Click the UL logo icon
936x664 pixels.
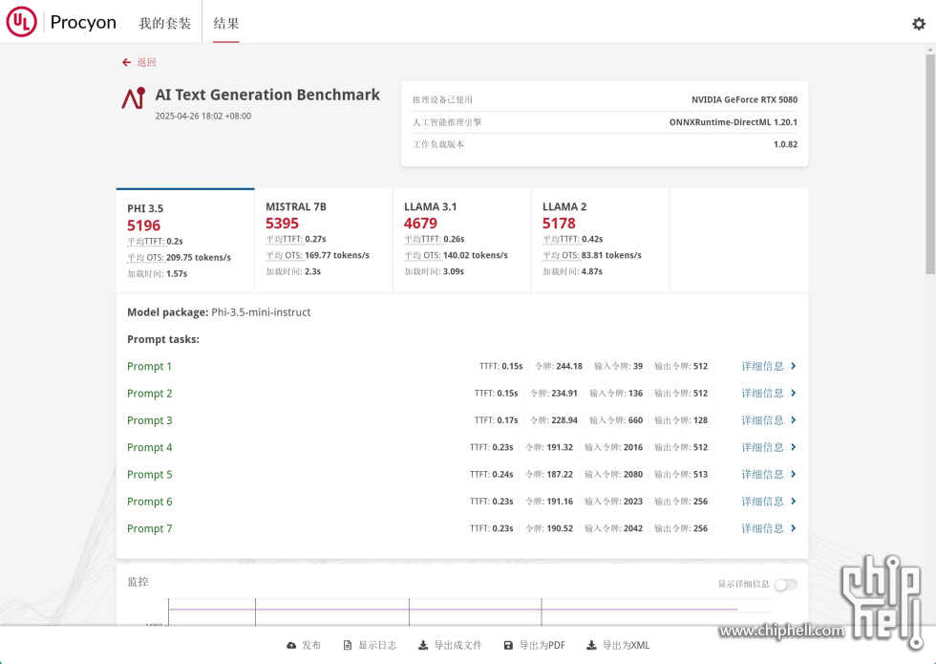[x=21, y=21]
